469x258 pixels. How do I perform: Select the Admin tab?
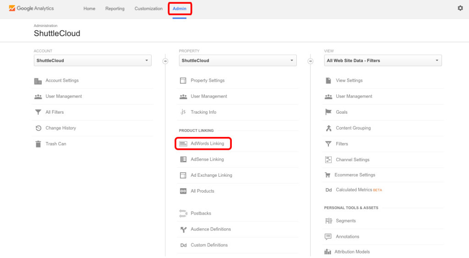pos(180,9)
